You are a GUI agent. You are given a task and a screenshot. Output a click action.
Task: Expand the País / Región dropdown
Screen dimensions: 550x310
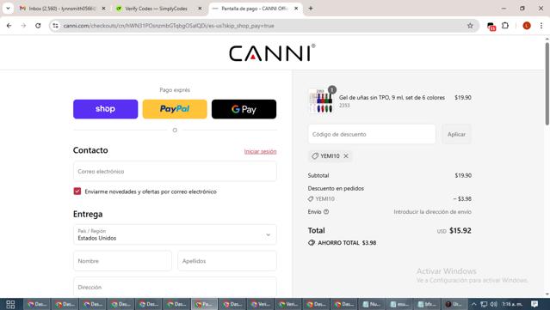click(175, 234)
